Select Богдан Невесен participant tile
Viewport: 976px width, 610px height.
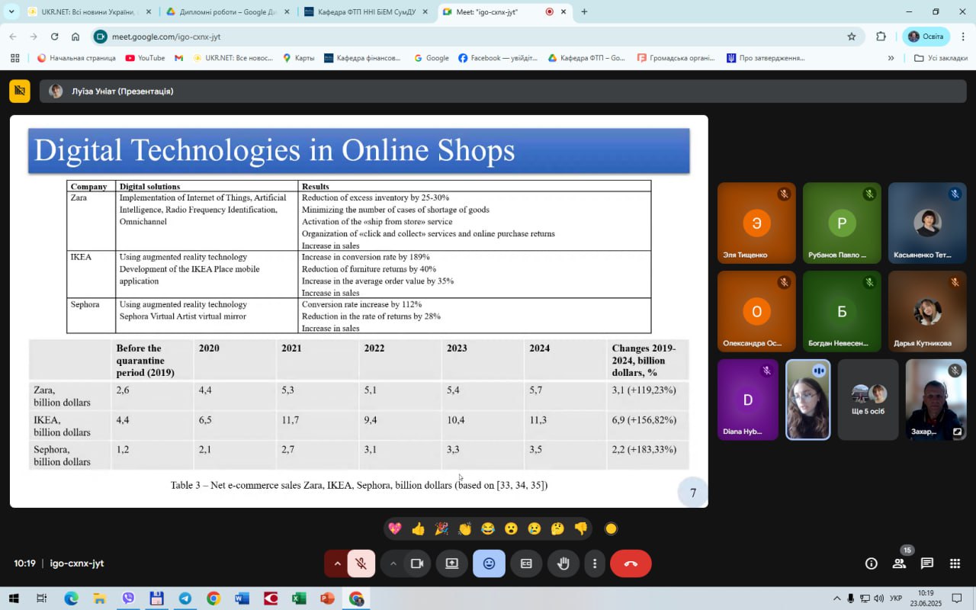click(842, 311)
